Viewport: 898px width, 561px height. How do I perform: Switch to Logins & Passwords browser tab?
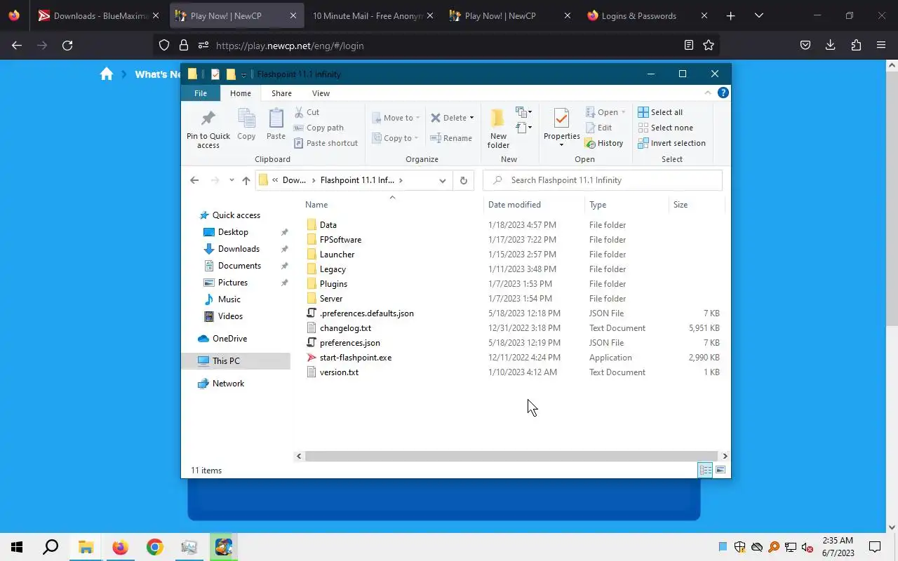click(x=647, y=15)
